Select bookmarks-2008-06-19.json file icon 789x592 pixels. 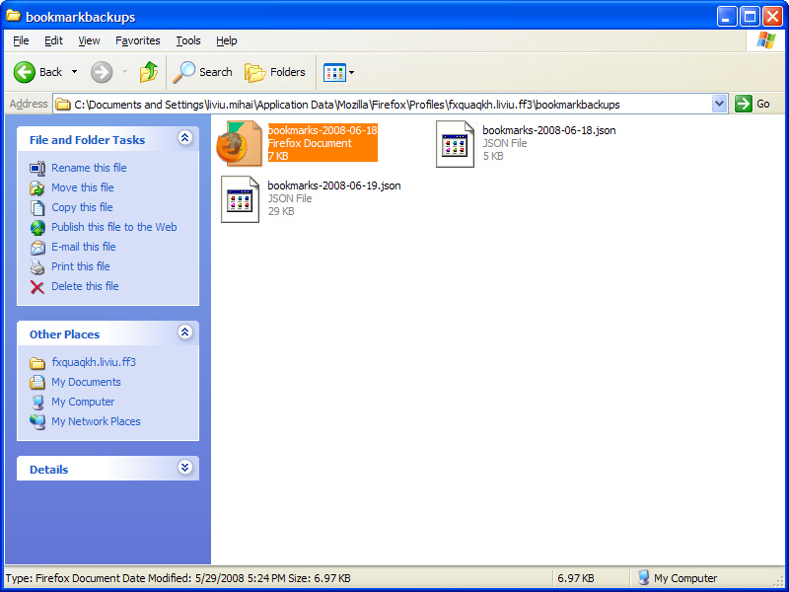pos(241,199)
